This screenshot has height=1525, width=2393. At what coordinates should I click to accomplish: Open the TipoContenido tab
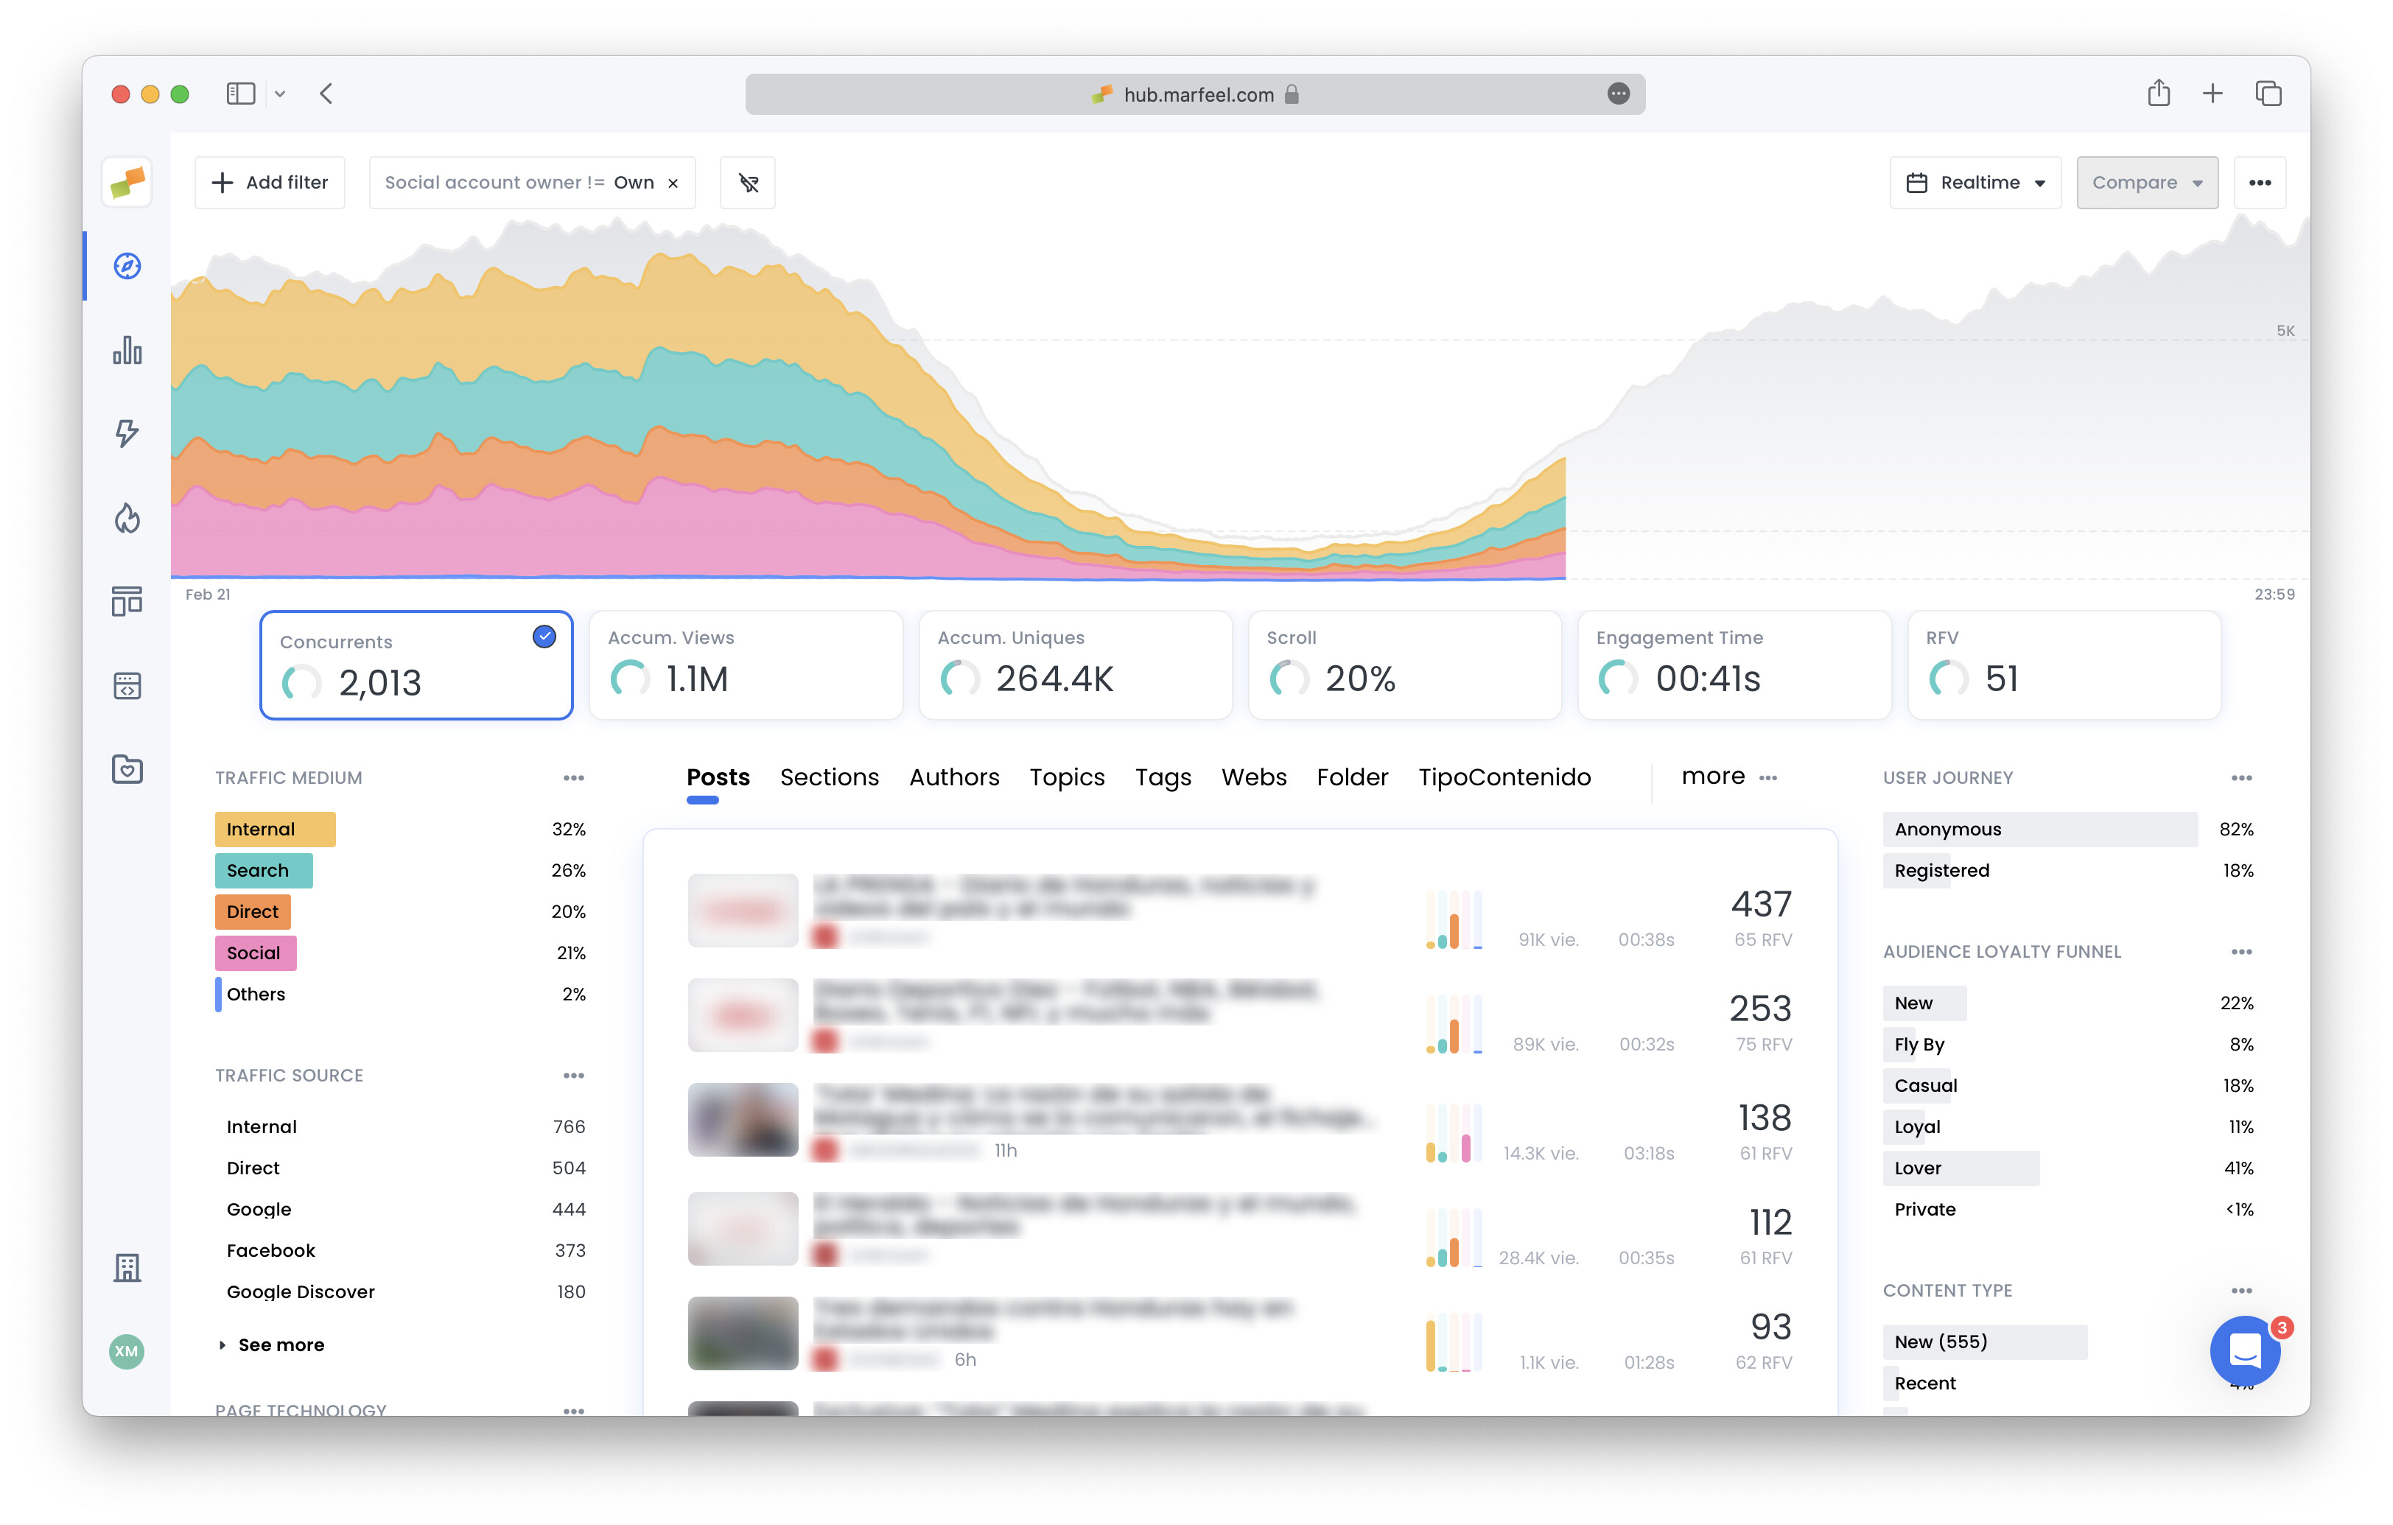(1504, 777)
